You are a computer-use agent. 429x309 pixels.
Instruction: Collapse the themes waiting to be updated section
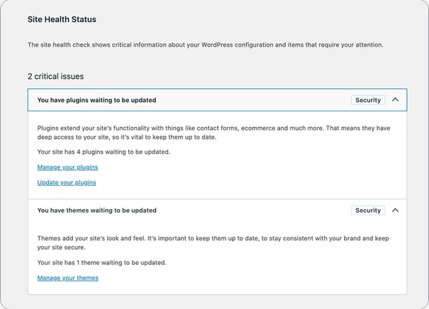coord(395,210)
